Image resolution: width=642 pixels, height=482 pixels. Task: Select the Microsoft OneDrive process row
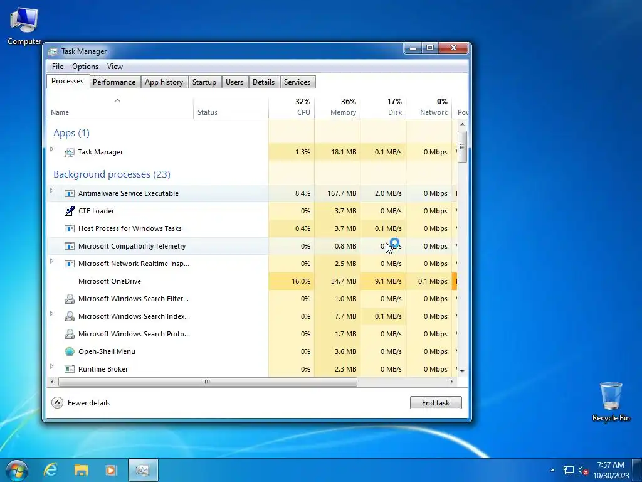click(252, 282)
